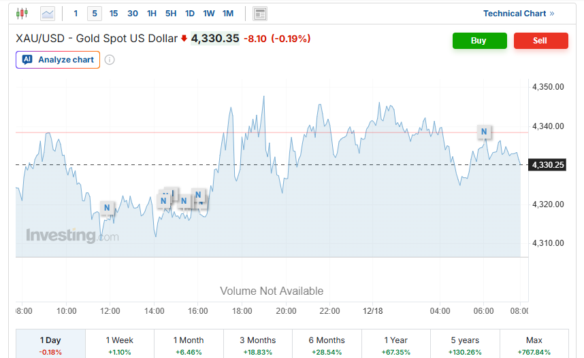
Task: Toggle the 15 minute interval
Action: 114,14
